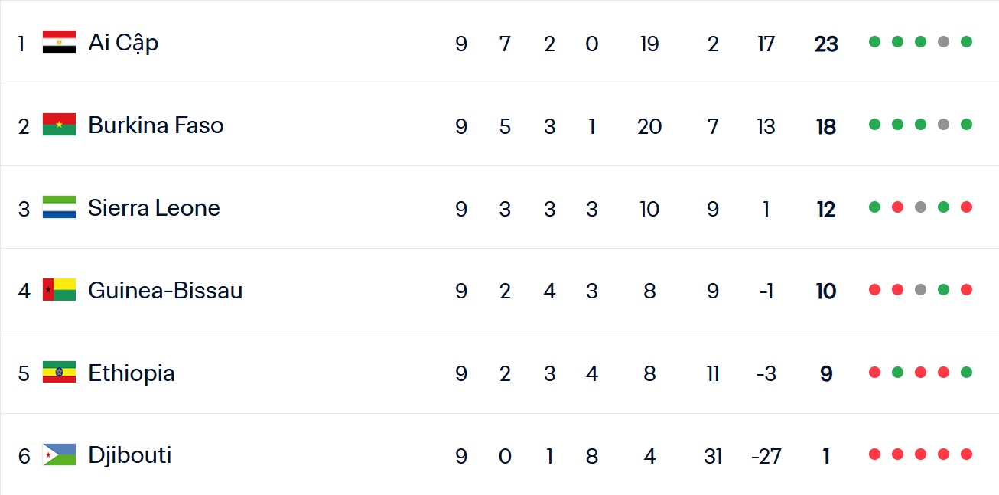Screen dimensions: 999x495
Task: Click the Guinea-Bissau flag icon
Action: [59, 290]
